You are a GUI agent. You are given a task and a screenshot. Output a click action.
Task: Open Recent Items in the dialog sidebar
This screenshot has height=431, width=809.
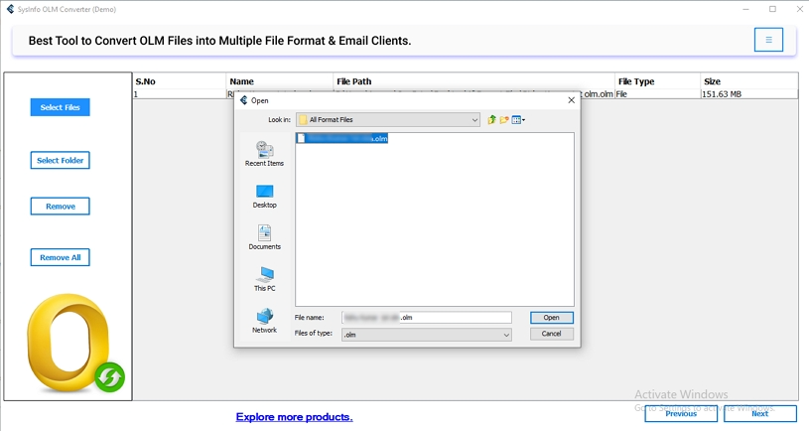[264, 154]
